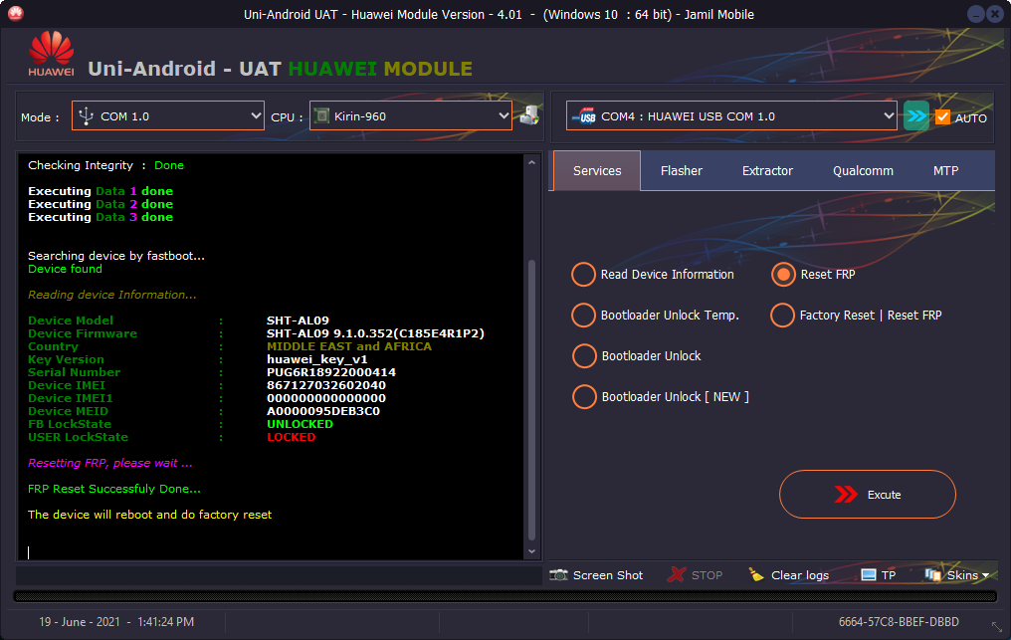This screenshot has width=1011, height=640.
Task: Click the MIDDLE EAST and AFRICA country value
Action: tap(349, 345)
